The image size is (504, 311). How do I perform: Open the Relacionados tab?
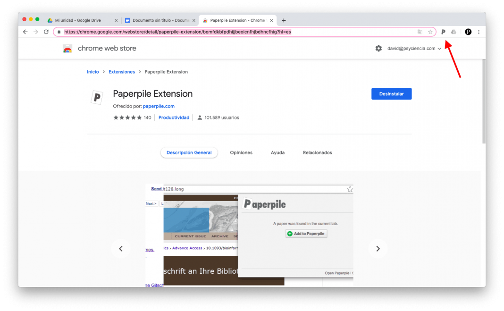tap(317, 152)
